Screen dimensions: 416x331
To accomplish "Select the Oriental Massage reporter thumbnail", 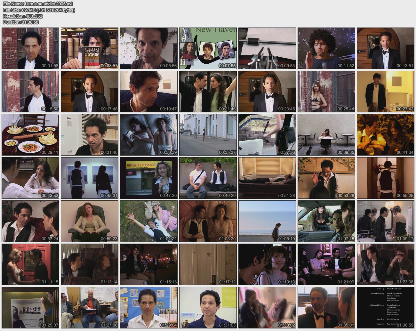I will 149,178.
